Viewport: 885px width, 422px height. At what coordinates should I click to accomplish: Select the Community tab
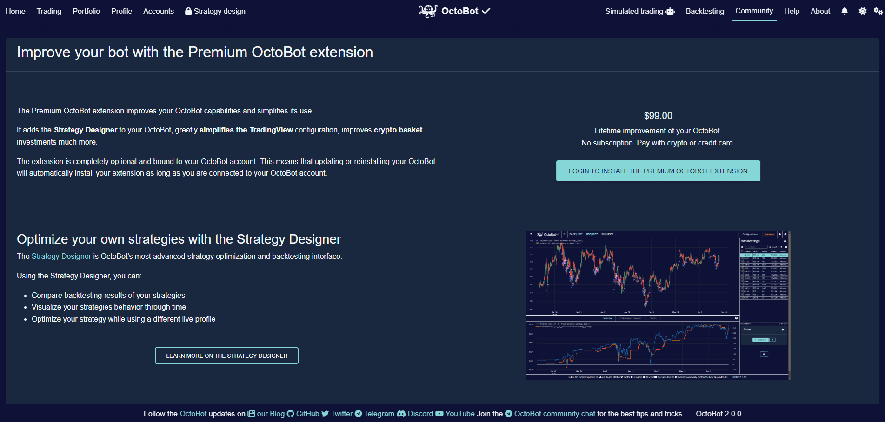tap(754, 11)
